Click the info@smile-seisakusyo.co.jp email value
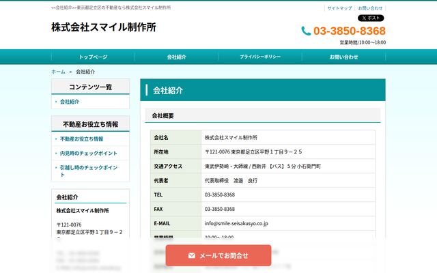Screen dimensions: 437x273 tap(236, 223)
